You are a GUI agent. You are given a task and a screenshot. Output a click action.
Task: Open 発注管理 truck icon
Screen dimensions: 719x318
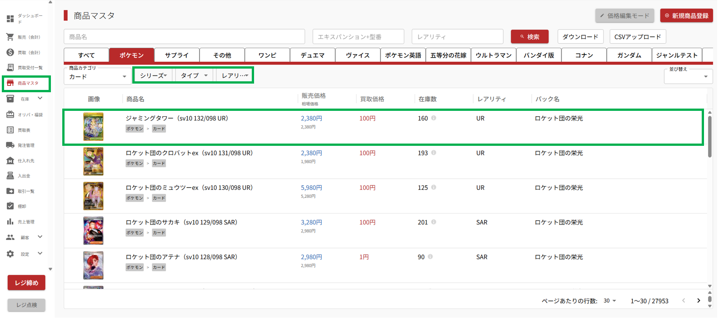click(10, 145)
